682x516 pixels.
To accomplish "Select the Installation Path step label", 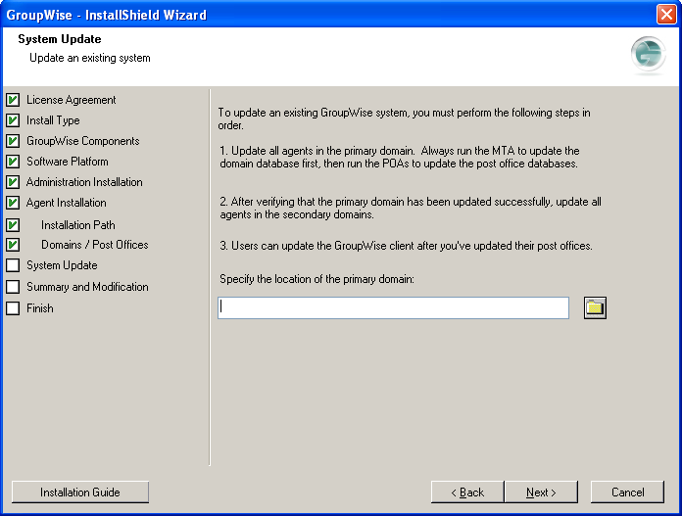I will tap(78, 225).
